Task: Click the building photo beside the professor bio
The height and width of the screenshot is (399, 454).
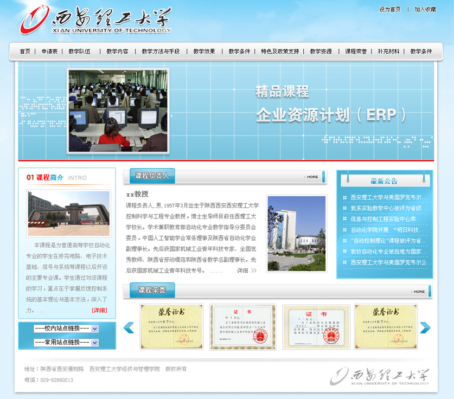Action: coord(297,234)
